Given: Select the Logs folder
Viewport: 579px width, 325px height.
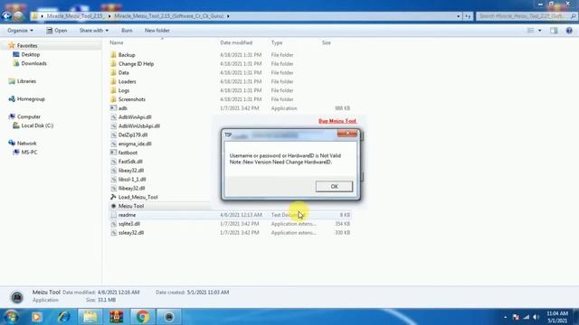Looking at the screenshot, I should coord(124,90).
